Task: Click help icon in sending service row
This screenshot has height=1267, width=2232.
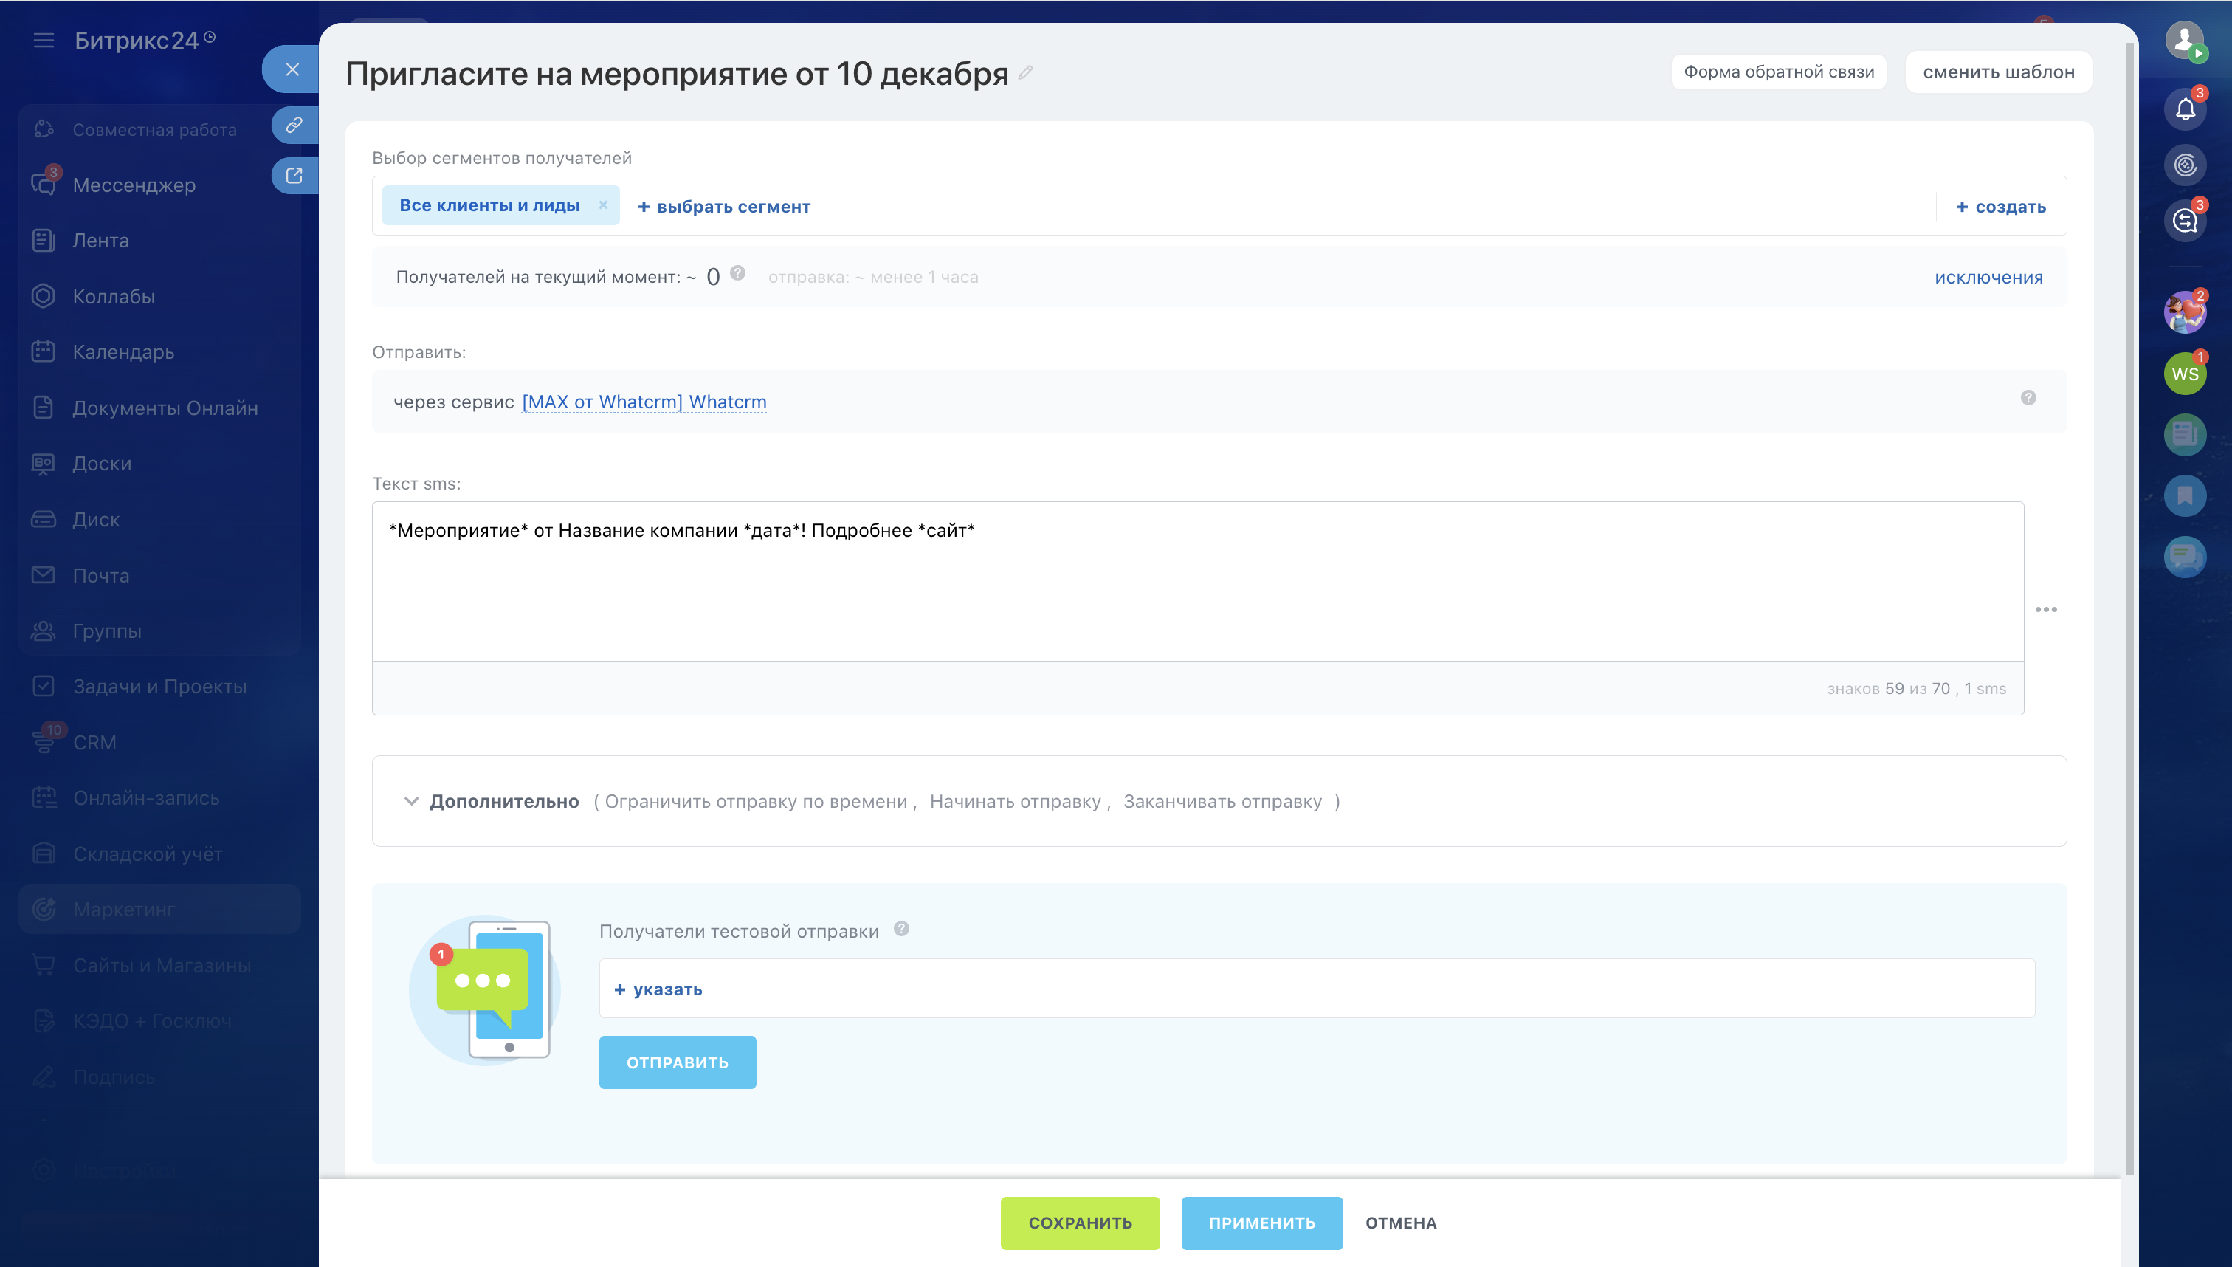Action: (x=2028, y=399)
